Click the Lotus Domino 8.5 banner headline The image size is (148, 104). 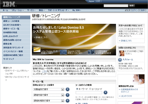point(58,29)
